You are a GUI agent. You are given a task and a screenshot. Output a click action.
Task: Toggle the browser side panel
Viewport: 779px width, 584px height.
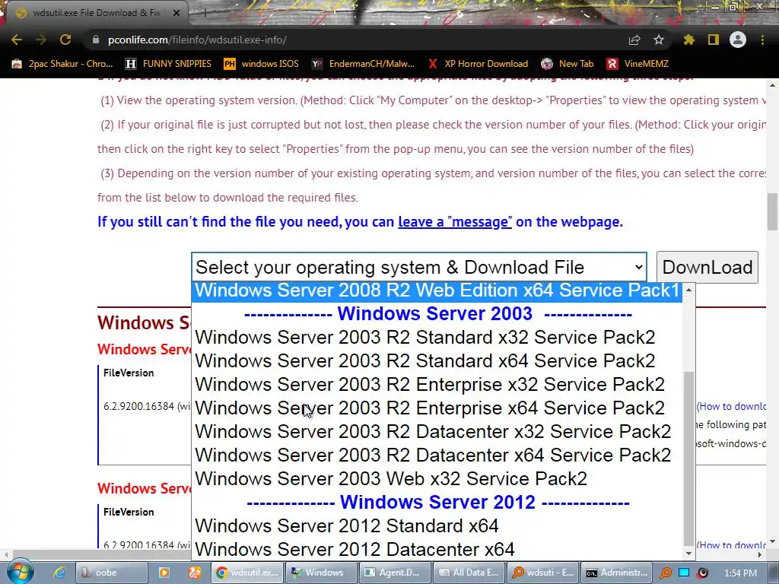click(714, 40)
